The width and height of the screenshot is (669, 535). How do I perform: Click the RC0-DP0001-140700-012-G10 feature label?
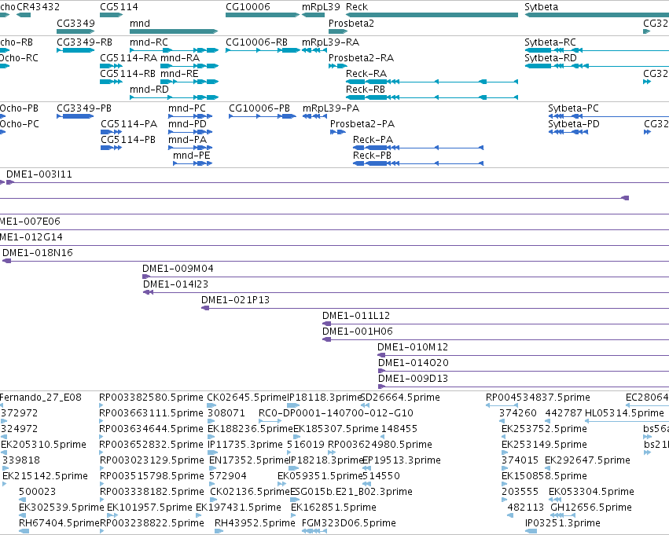(x=336, y=413)
